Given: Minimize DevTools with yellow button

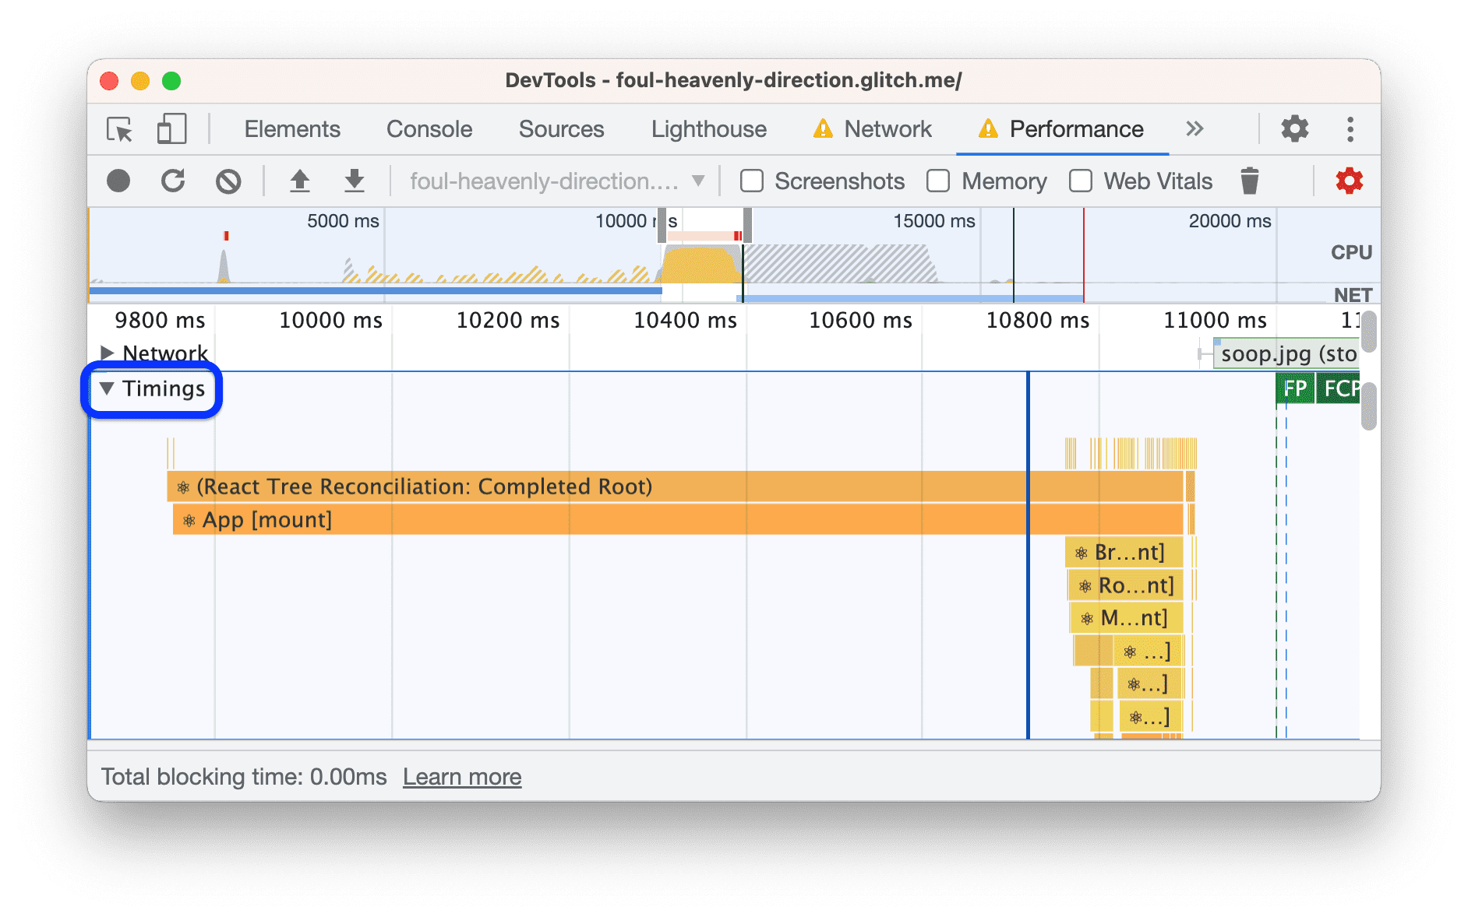Looking at the screenshot, I should coord(140,81).
